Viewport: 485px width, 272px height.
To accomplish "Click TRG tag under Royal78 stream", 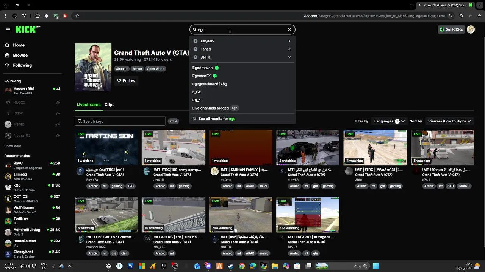I will click(x=130, y=186).
